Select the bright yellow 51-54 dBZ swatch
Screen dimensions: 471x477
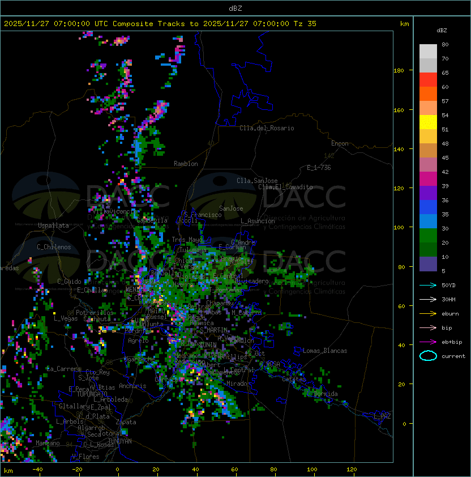coord(428,122)
